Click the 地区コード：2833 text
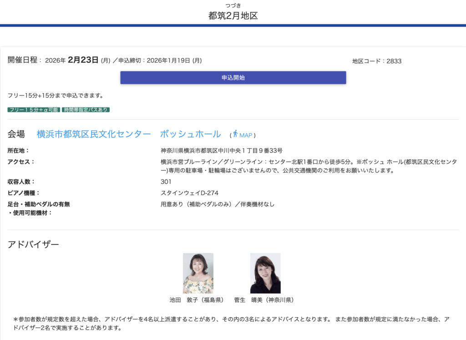The height and width of the screenshot is (340, 466). (376, 61)
